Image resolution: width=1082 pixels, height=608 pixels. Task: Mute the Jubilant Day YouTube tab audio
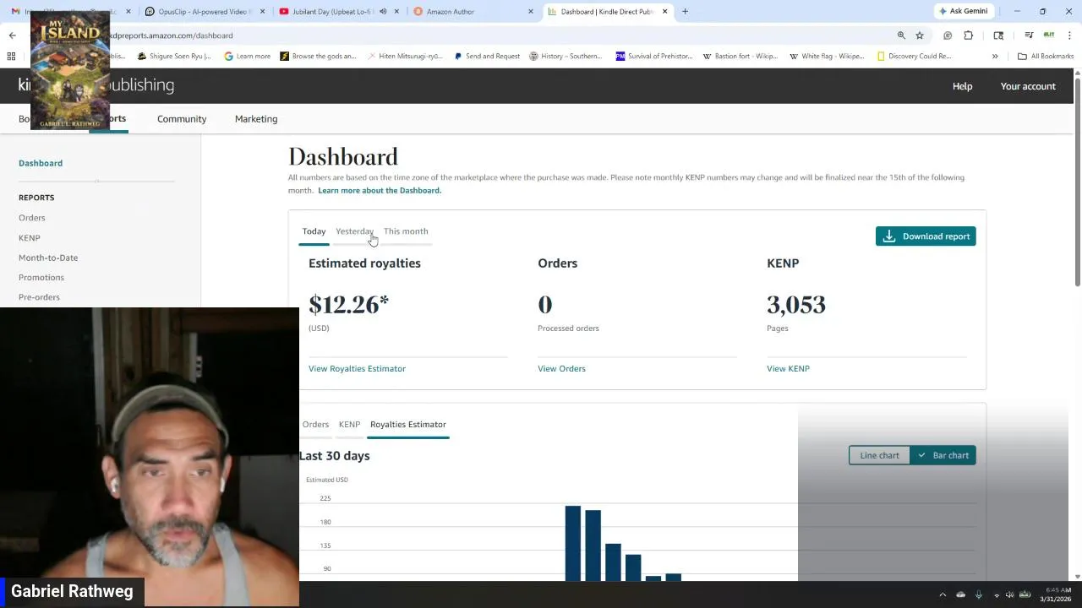click(383, 12)
